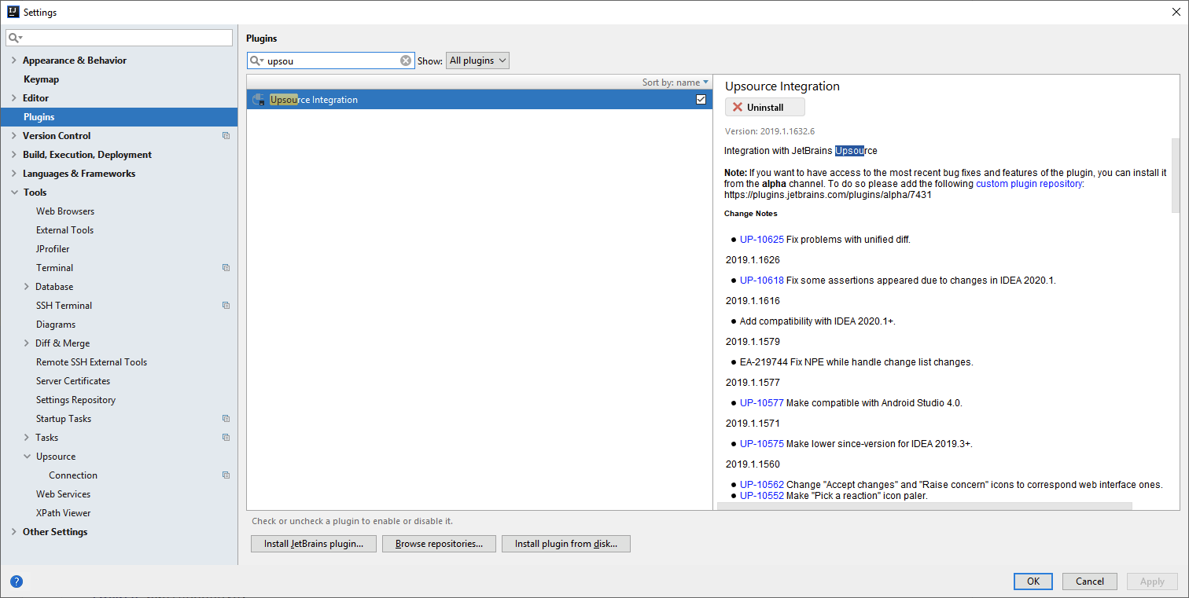This screenshot has height=598, width=1189.
Task: Click the IntelliJ Settings window icon
Action: pyautogui.click(x=13, y=12)
